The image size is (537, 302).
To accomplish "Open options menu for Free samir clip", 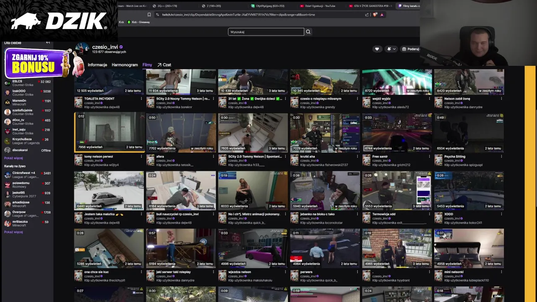I will pyautogui.click(x=429, y=156).
